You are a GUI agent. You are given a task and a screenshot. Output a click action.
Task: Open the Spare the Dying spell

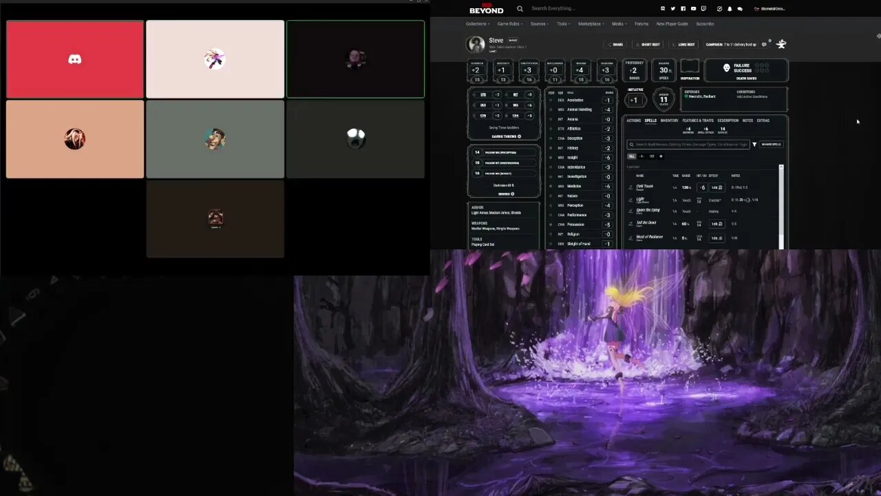tap(648, 210)
